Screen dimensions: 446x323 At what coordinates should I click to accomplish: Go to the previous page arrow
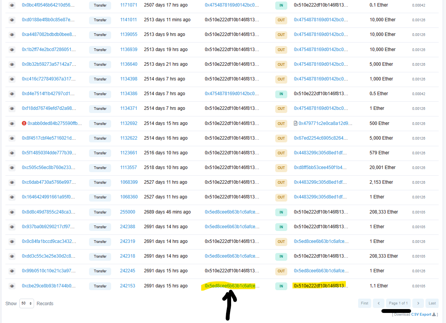pyautogui.click(x=379, y=303)
